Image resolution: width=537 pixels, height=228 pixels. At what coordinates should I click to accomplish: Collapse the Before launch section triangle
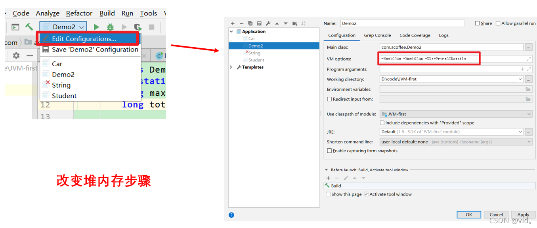tap(326, 170)
